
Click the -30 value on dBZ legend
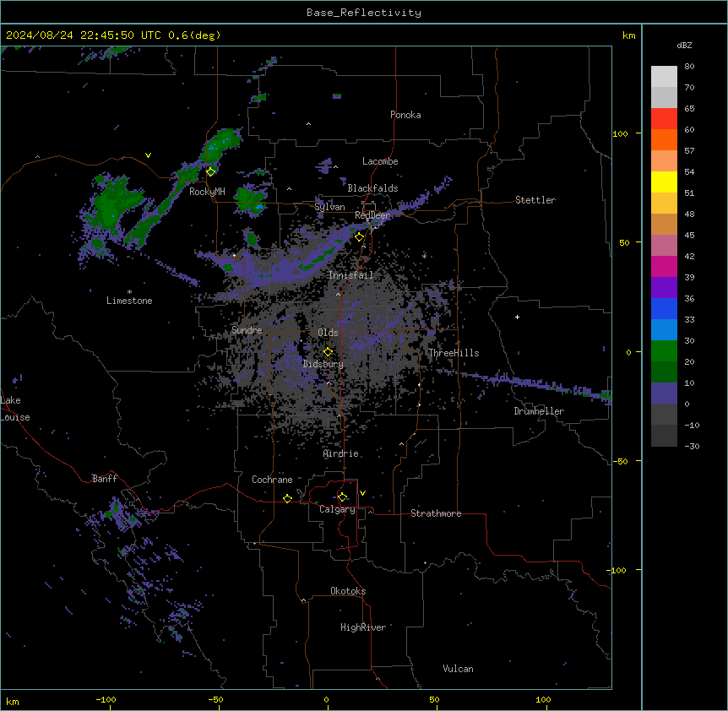click(x=692, y=446)
